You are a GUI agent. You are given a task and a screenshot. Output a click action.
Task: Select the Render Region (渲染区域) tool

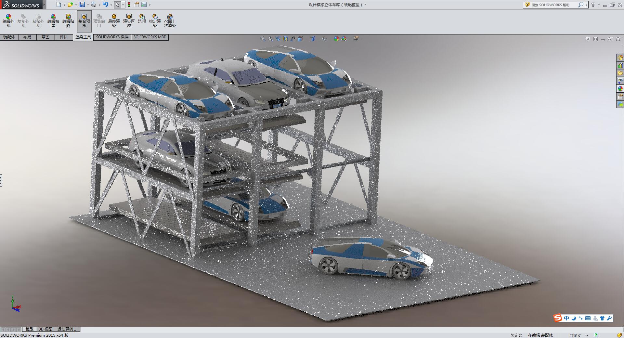(129, 21)
